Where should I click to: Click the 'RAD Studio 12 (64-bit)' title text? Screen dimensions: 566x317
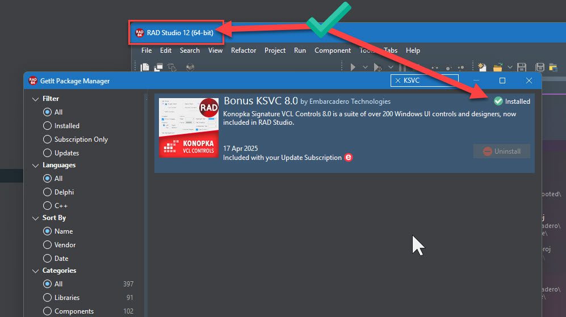click(180, 33)
